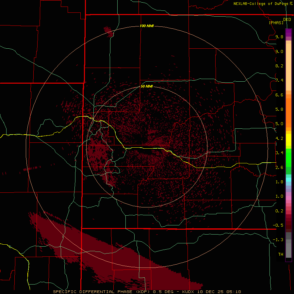Click the 1.0 legend value
This screenshot has height=294, width=294.
point(279,196)
